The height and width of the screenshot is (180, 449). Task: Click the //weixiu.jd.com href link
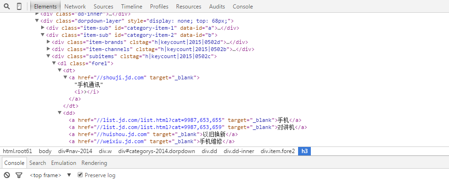click(x=121, y=141)
